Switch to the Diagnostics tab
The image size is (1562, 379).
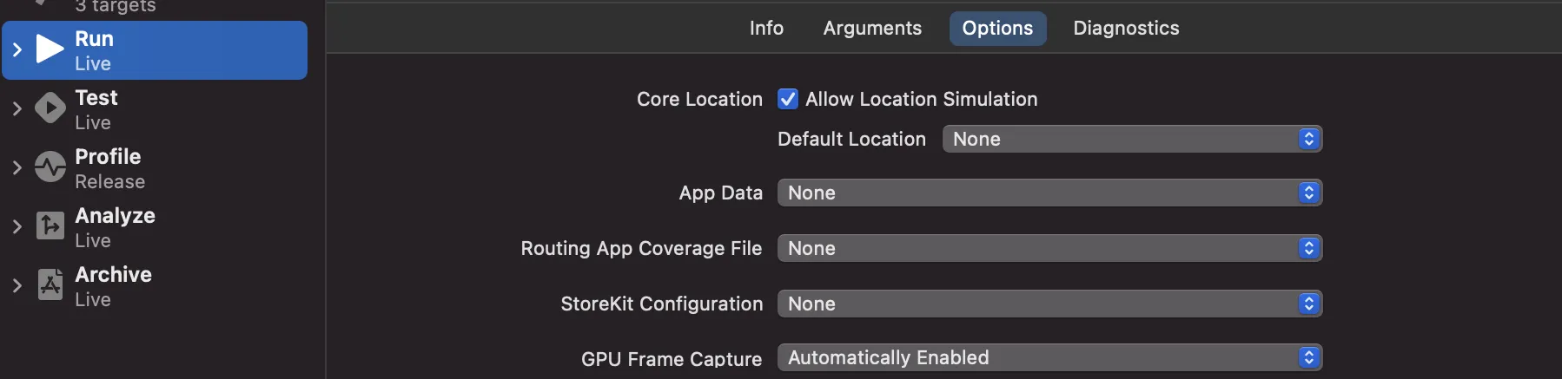pyautogui.click(x=1126, y=28)
